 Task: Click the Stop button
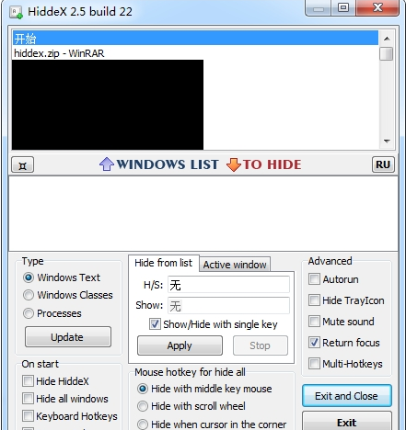click(x=261, y=345)
